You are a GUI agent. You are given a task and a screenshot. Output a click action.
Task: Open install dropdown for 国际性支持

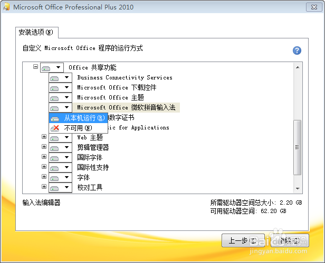tap(60, 167)
